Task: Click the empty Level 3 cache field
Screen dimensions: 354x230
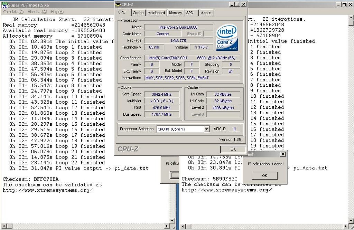Action: (x=223, y=114)
